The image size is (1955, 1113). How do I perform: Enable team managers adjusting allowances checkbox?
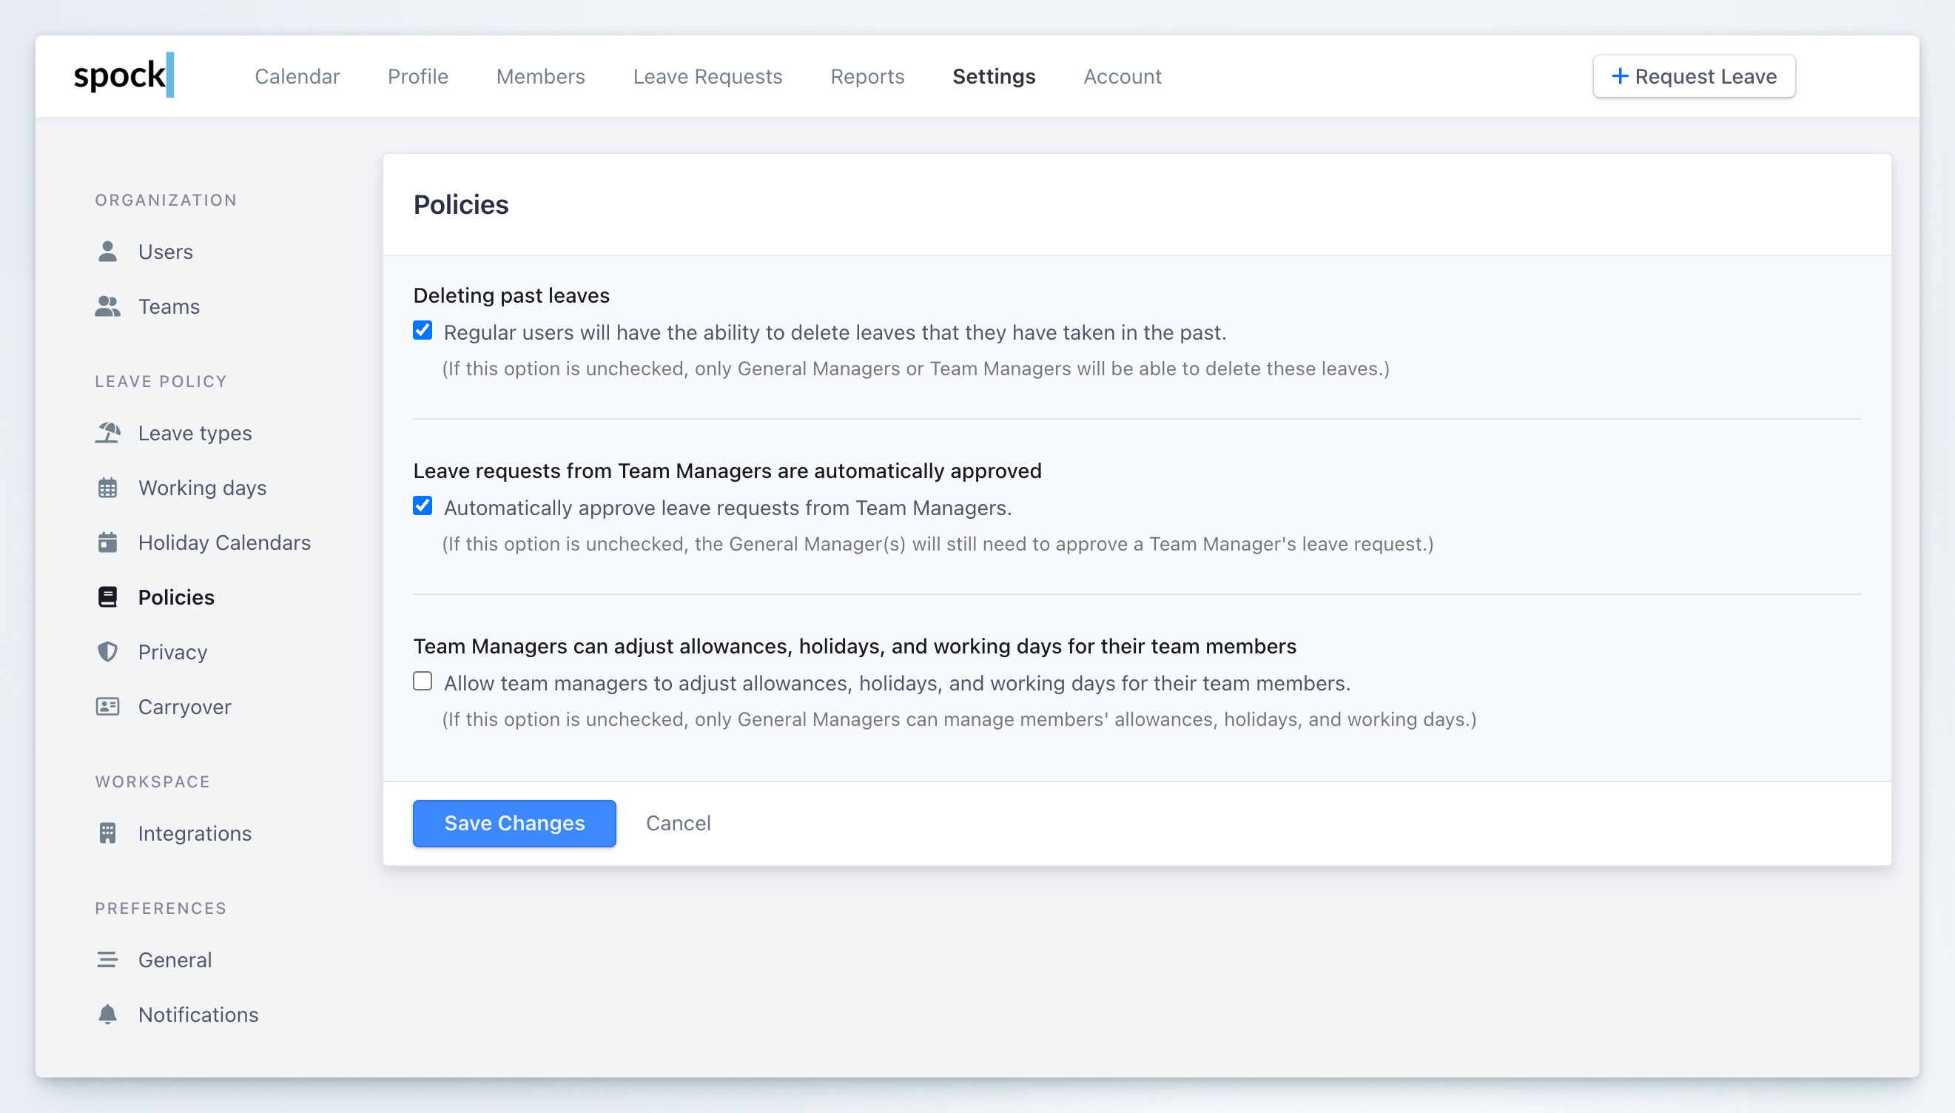pos(423,681)
